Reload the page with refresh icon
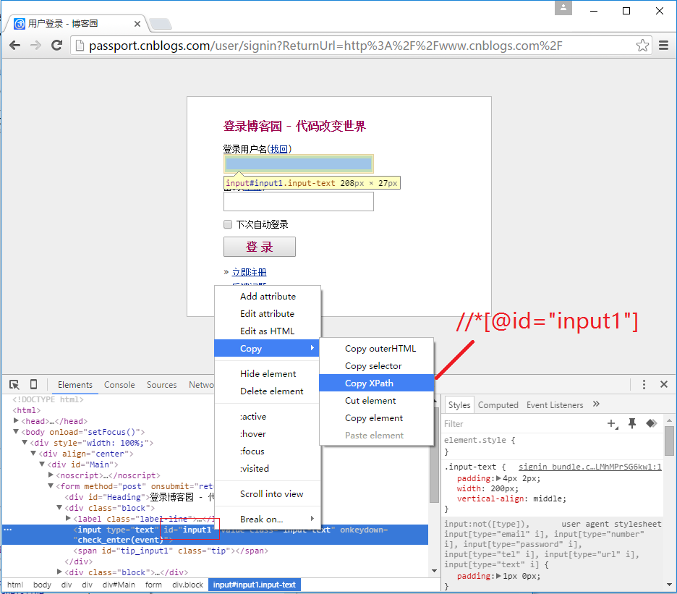Screen dimensions: 677x594 [56, 46]
